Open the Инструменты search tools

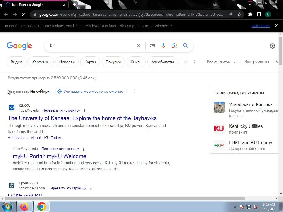point(256,62)
